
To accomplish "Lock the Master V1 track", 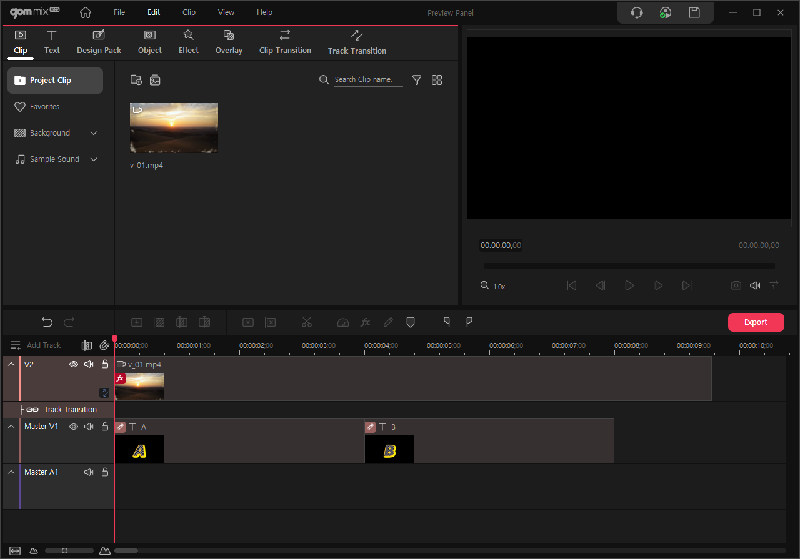I will [x=105, y=427].
